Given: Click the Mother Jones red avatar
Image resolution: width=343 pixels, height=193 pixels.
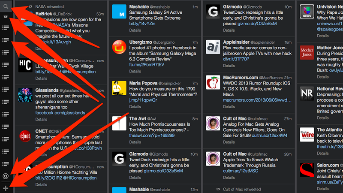Looking at the screenshot, I should click(307, 52).
